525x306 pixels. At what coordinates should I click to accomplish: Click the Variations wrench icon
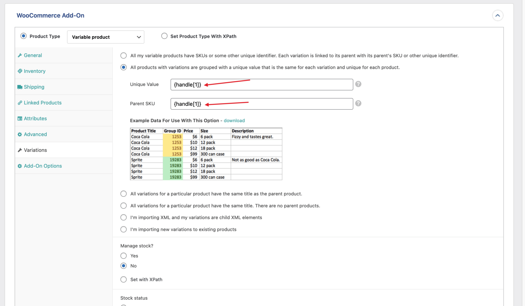[x=20, y=150]
